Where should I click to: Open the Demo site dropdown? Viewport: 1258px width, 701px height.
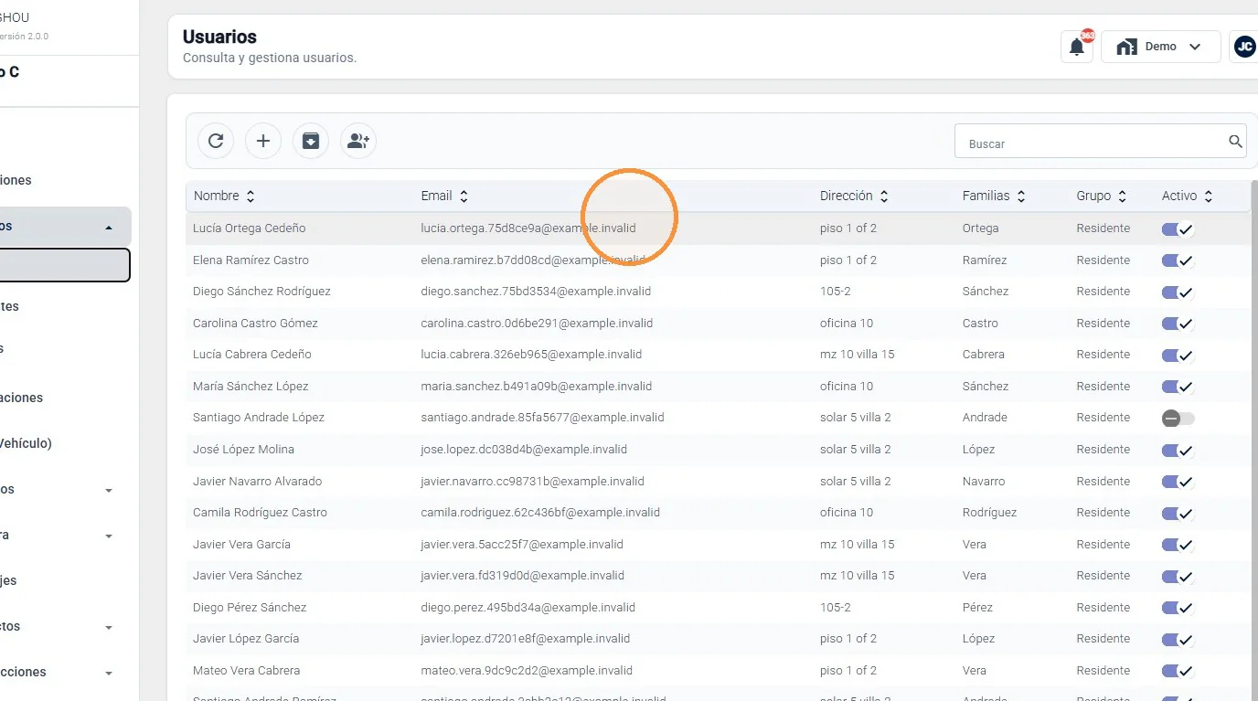(x=1161, y=47)
